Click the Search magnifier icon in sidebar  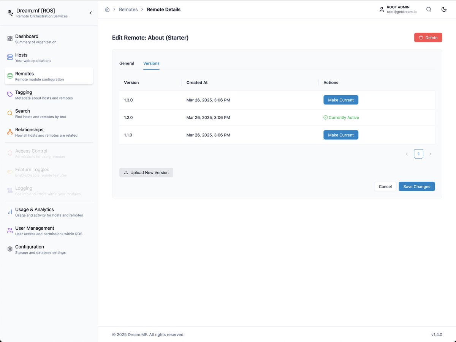[10, 113]
